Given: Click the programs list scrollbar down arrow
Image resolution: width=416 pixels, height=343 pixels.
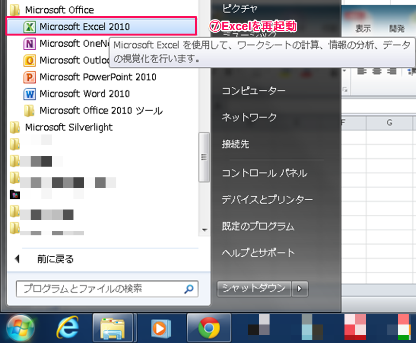Looking at the screenshot, I should [x=205, y=230].
